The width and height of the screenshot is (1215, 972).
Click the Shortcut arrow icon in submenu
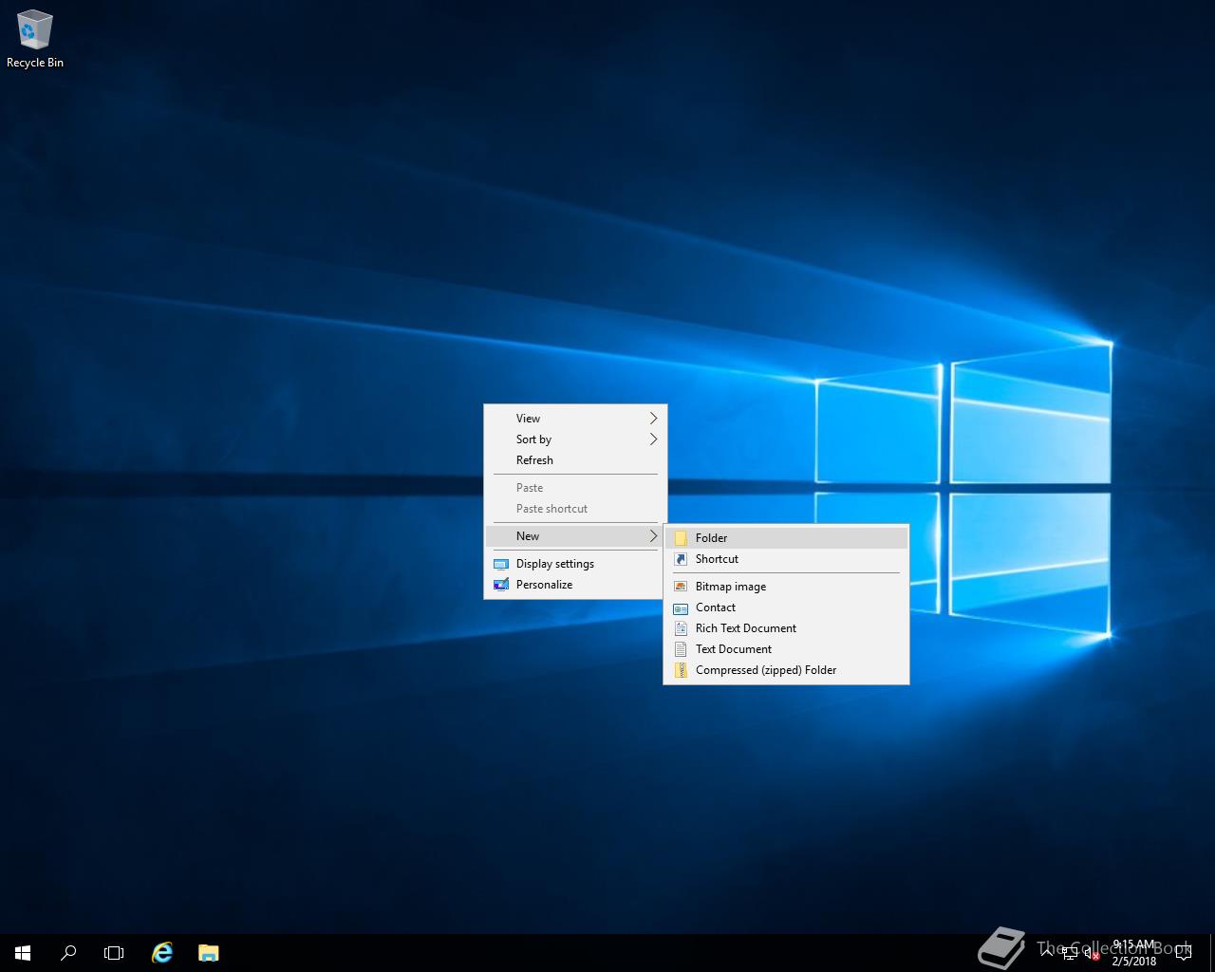[681, 559]
